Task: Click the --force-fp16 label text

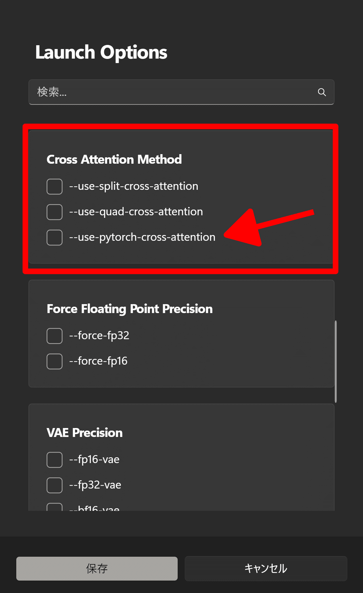Action: (98, 361)
